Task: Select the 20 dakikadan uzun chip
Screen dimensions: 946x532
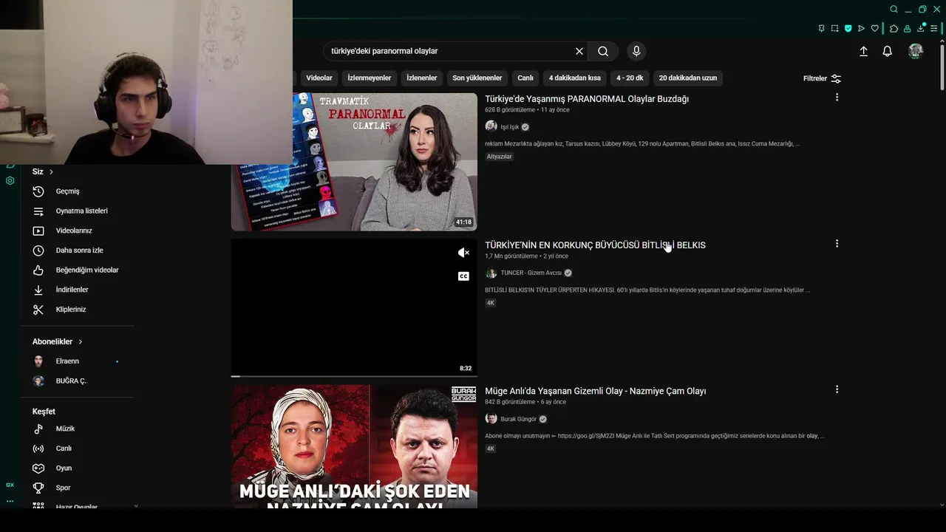Action: (688, 78)
